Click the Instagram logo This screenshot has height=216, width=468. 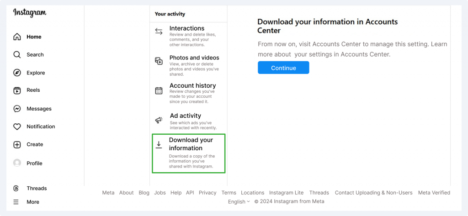tap(30, 13)
